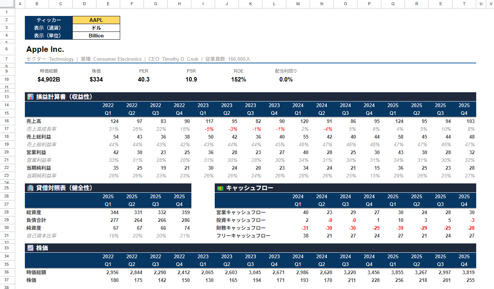Select column V header

tap(490, 4)
